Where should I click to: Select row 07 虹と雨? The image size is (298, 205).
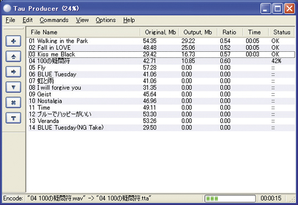point(162,81)
